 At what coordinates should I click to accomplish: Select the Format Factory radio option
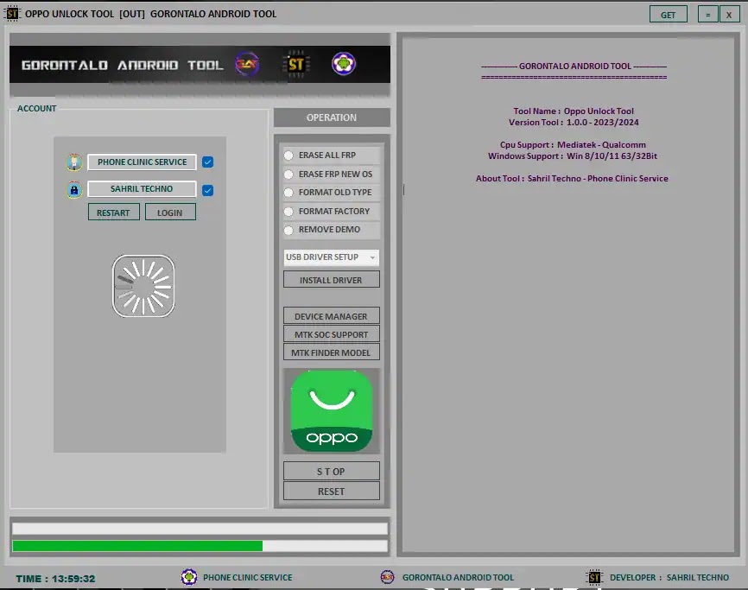point(288,212)
